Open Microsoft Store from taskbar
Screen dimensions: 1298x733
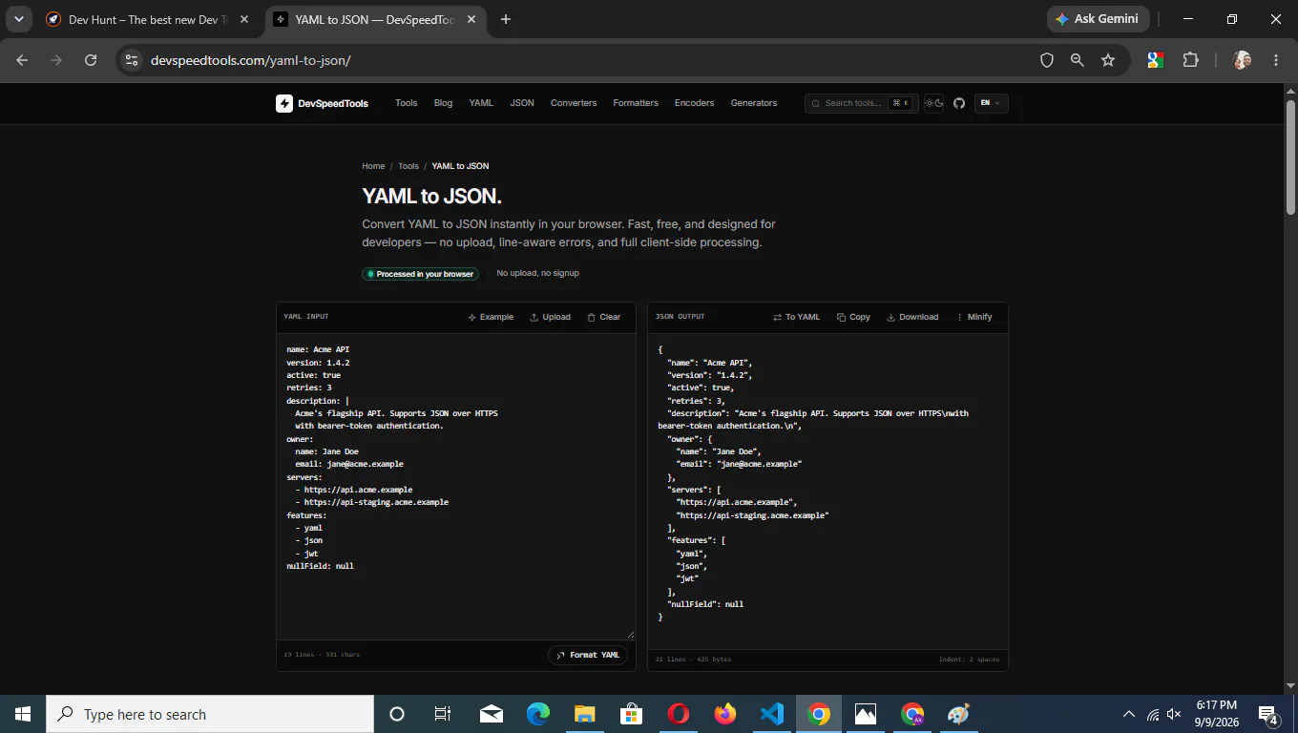point(632,714)
